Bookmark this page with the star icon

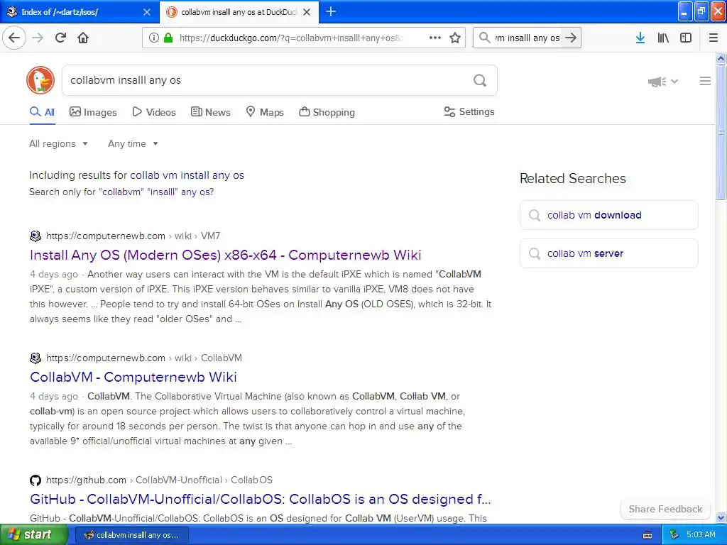455,38
